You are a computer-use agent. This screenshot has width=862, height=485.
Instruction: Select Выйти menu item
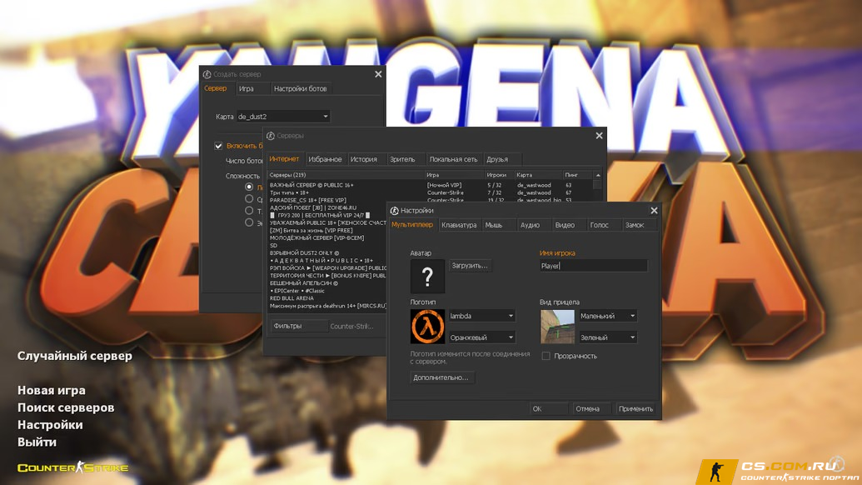(37, 442)
